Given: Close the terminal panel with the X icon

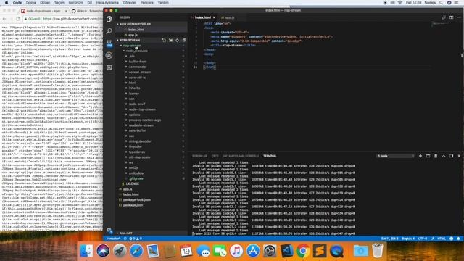Looking at the screenshot, I should click(459, 156).
